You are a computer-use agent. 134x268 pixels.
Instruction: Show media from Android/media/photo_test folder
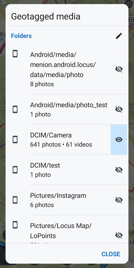click(x=119, y=110)
